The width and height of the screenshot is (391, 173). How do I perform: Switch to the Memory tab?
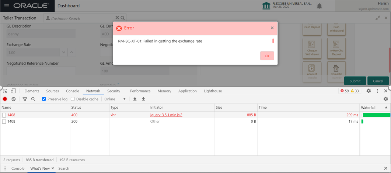164,91
